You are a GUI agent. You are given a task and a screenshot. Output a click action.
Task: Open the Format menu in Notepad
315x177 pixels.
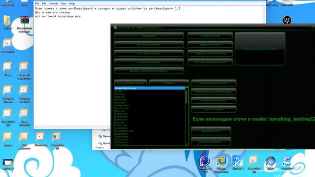coord(54,3)
